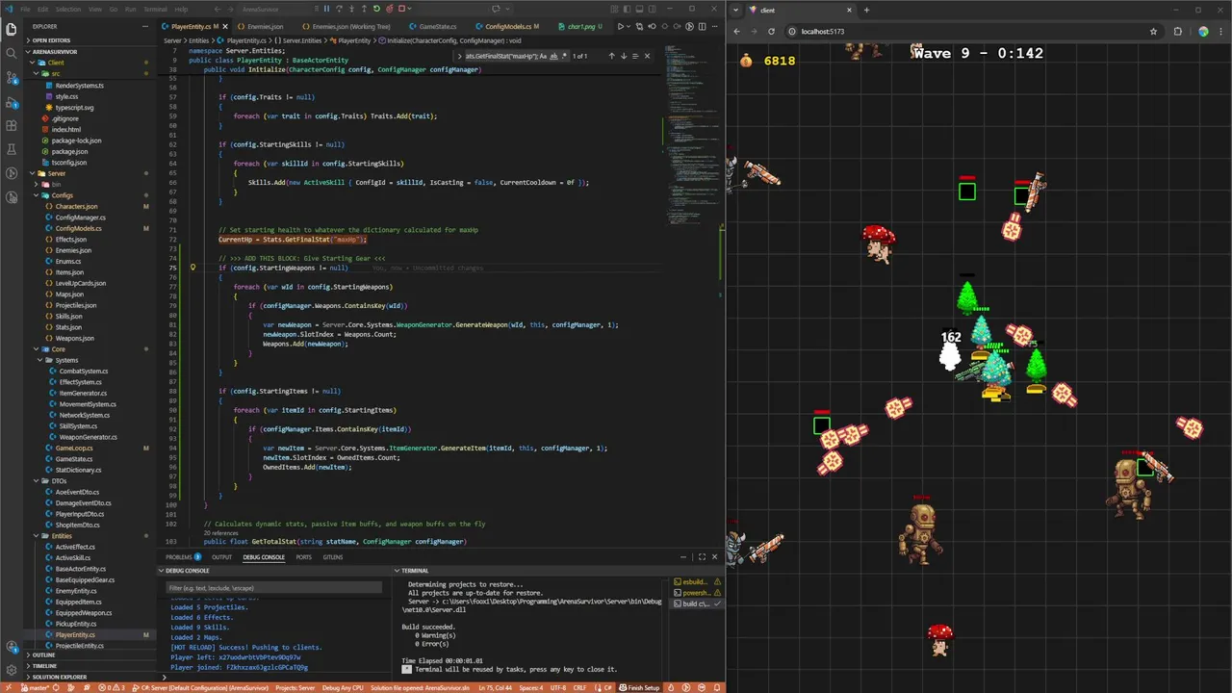Toggle the secondary side bar layout
1232x693 pixels.
[652, 9]
